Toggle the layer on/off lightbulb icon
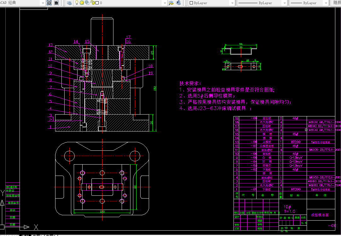Viewport: 341px width, 236px height. (77, 3)
